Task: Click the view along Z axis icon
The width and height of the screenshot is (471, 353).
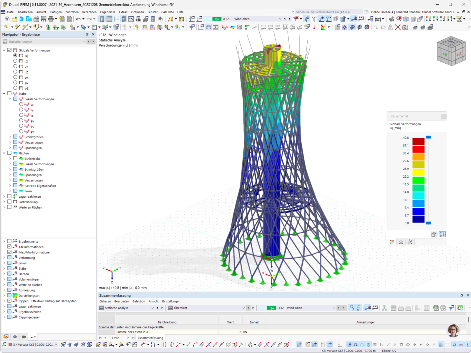Action: [x=442, y=19]
